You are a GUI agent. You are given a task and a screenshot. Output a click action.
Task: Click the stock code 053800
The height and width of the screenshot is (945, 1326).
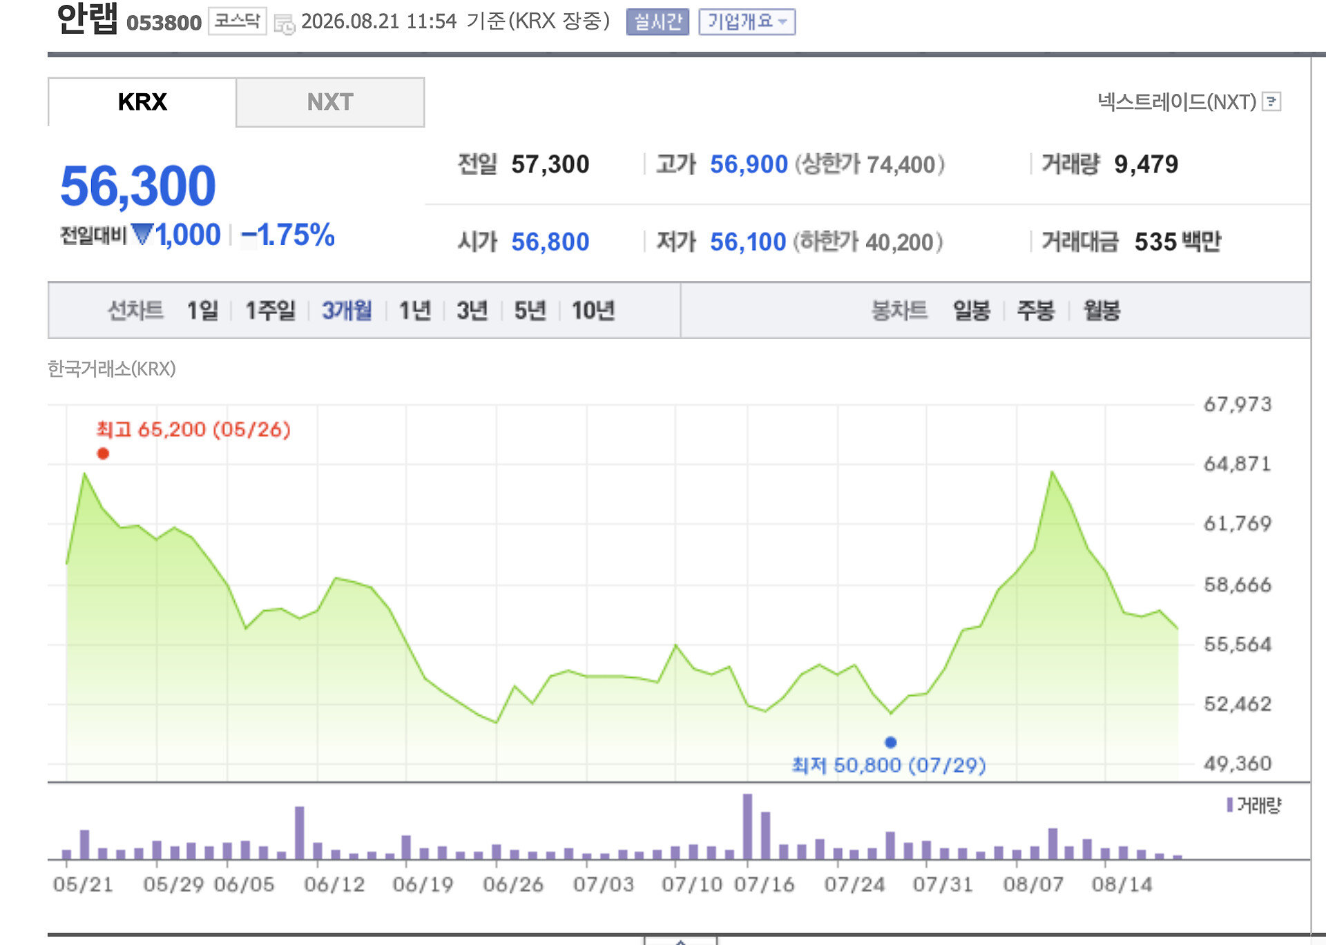coord(164,23)
